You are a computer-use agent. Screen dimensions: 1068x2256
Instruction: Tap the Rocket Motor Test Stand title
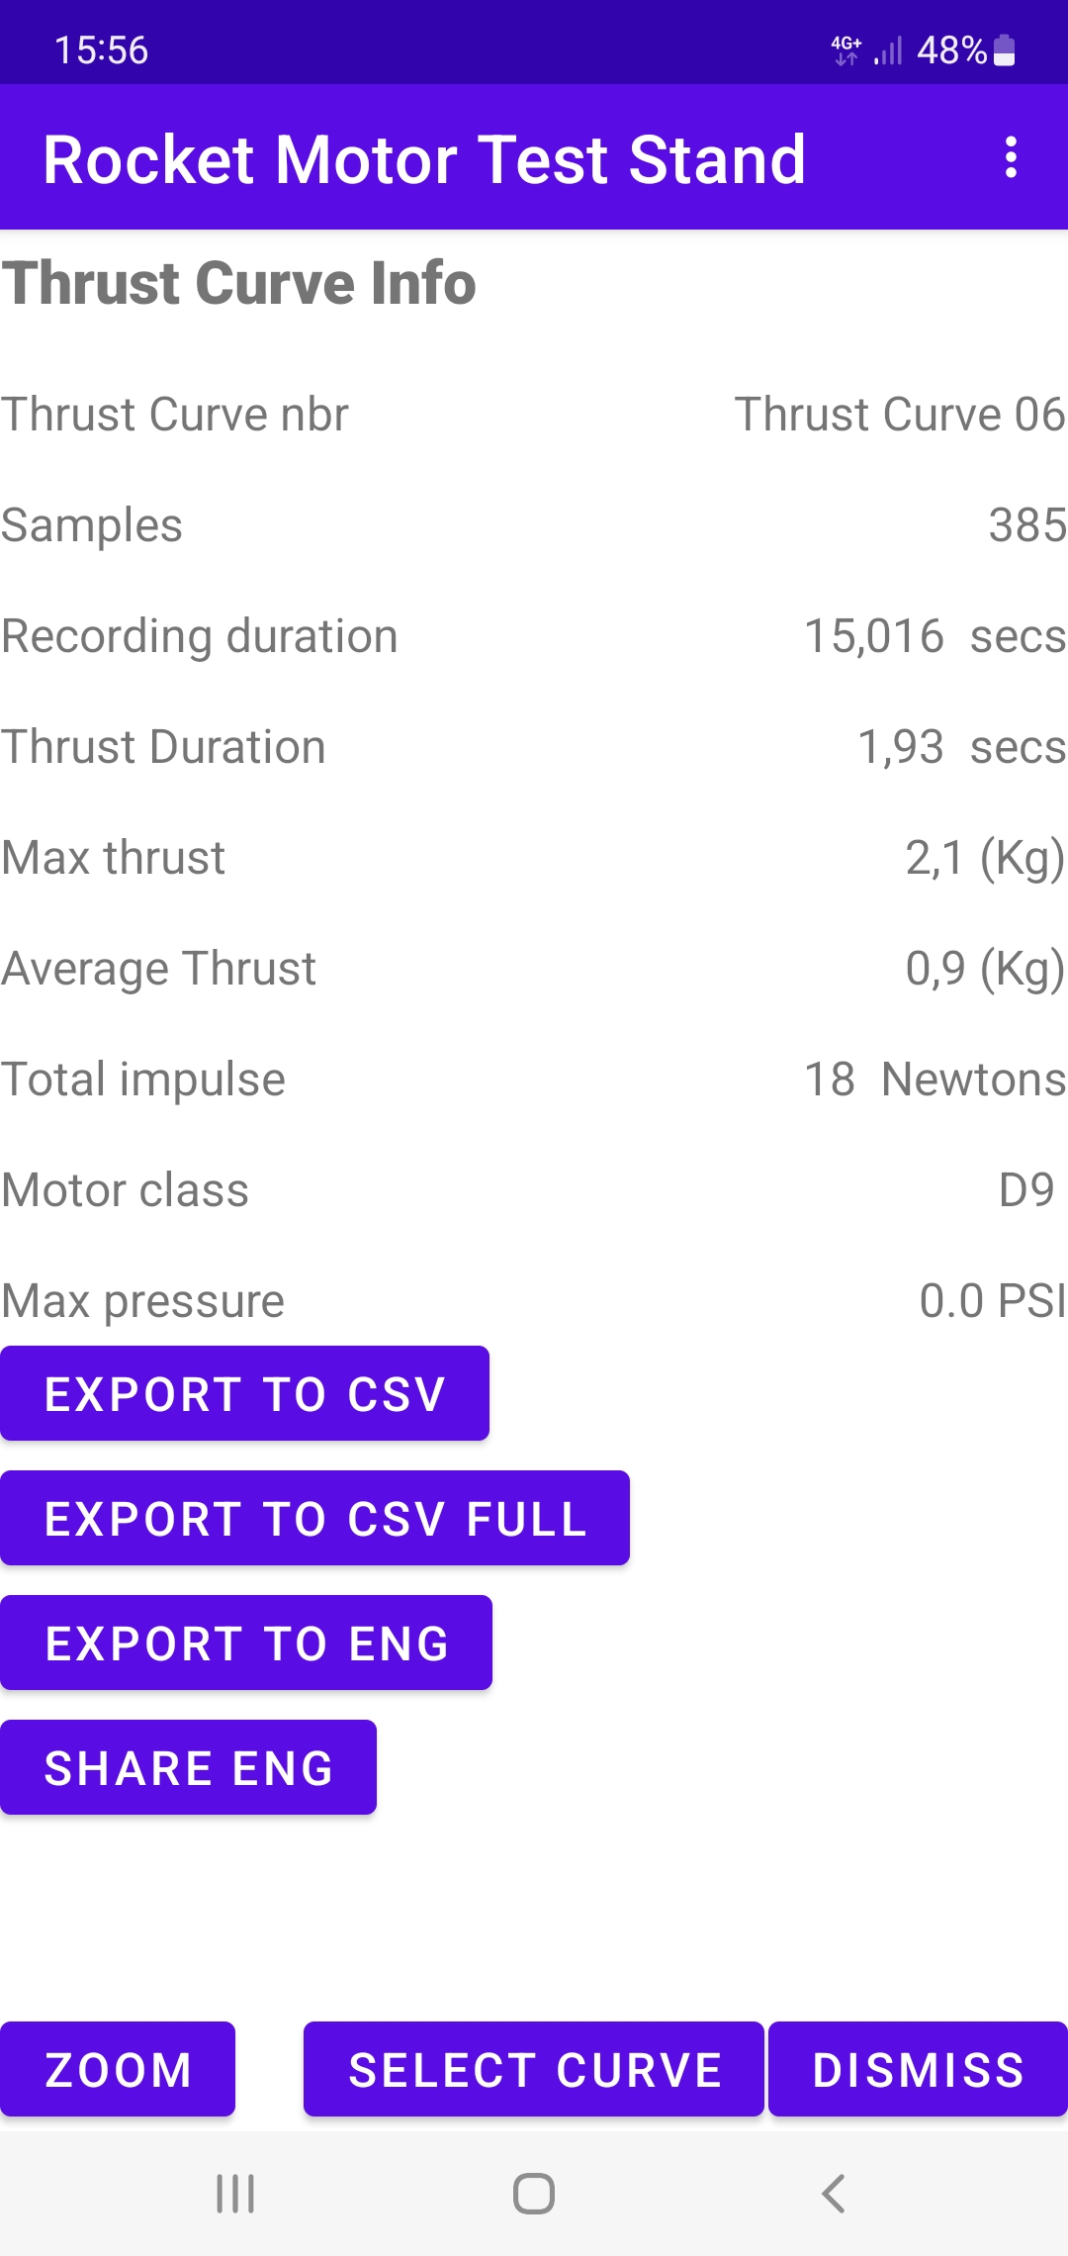tap(424, 159)
